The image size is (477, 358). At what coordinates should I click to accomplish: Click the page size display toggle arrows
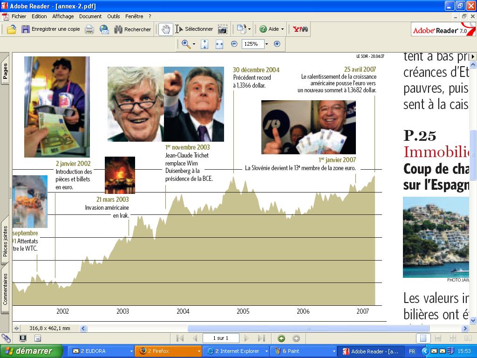point(16,329)
